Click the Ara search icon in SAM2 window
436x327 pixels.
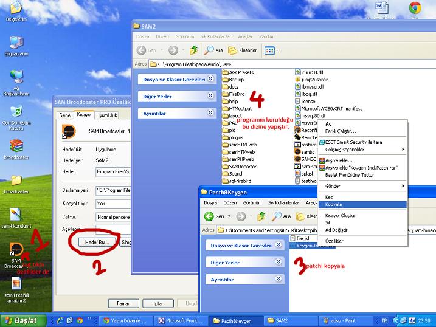click(x=213, y=50)
